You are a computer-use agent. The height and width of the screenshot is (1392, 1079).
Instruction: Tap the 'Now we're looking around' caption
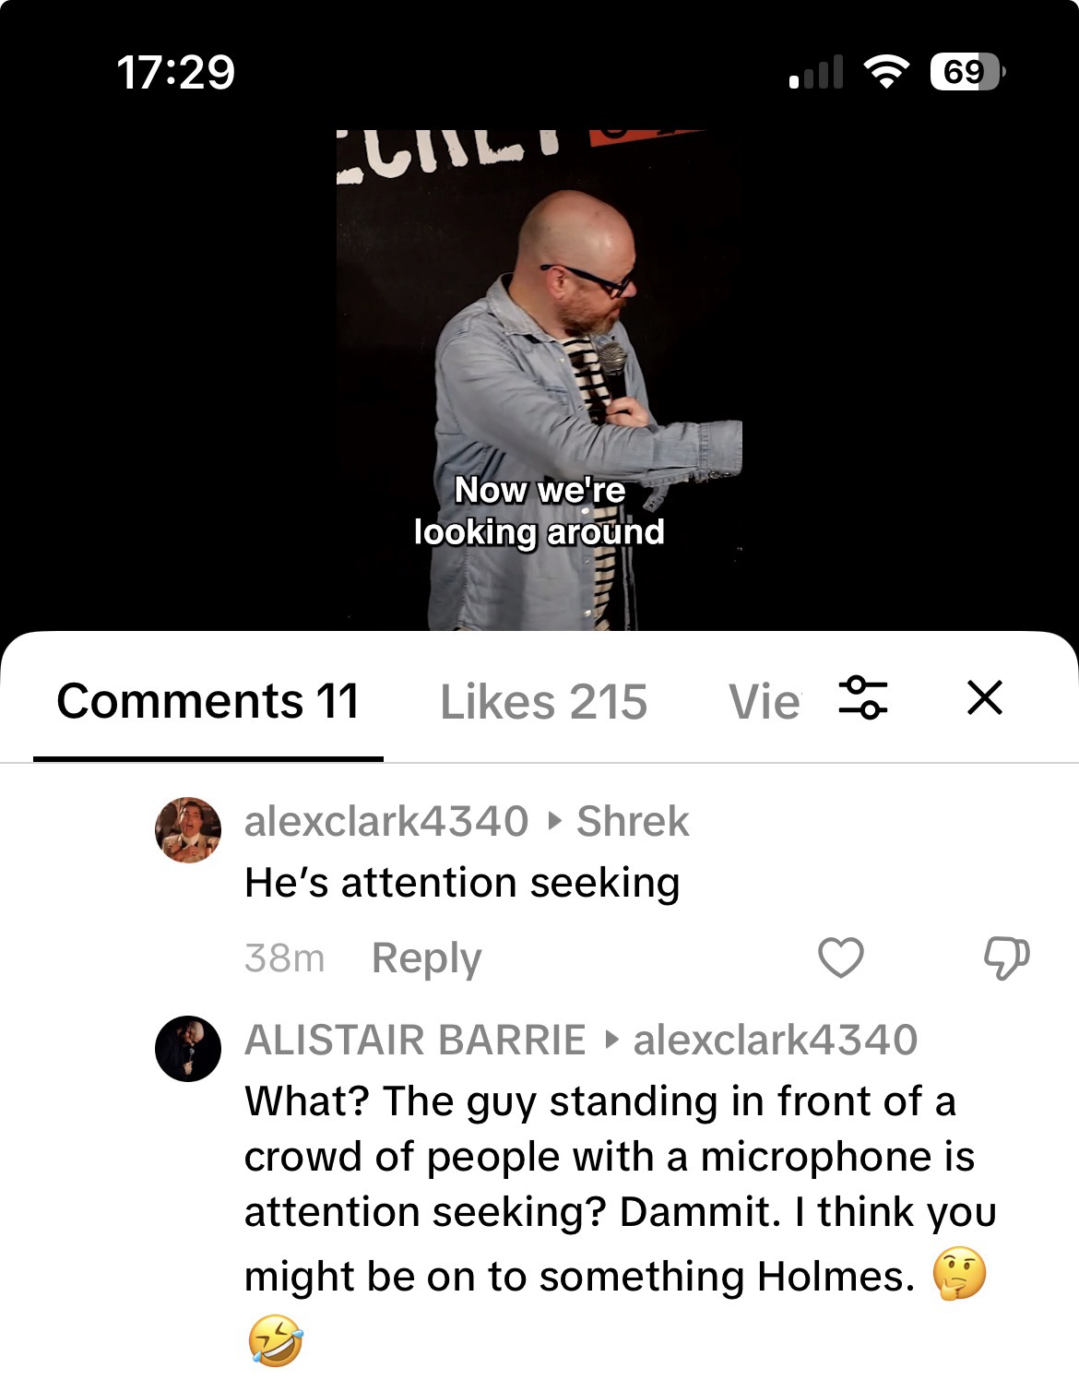pyautogui.click(x=539, y=511)
